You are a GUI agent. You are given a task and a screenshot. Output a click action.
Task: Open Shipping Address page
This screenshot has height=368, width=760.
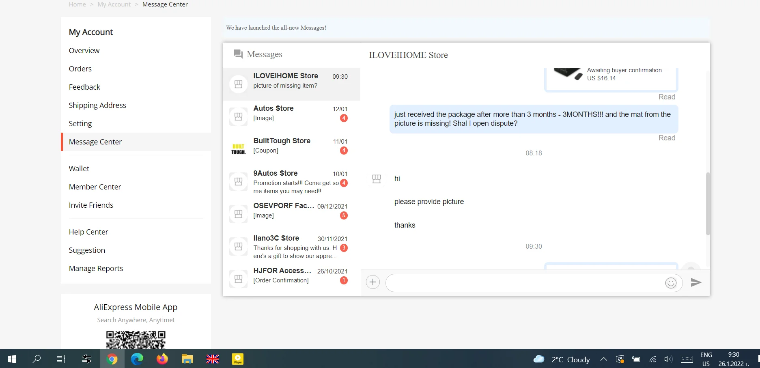pos(97,105)
